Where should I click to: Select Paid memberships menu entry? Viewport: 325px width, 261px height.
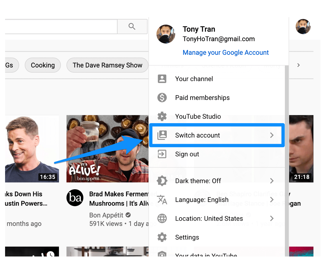(x=217, y=97)
